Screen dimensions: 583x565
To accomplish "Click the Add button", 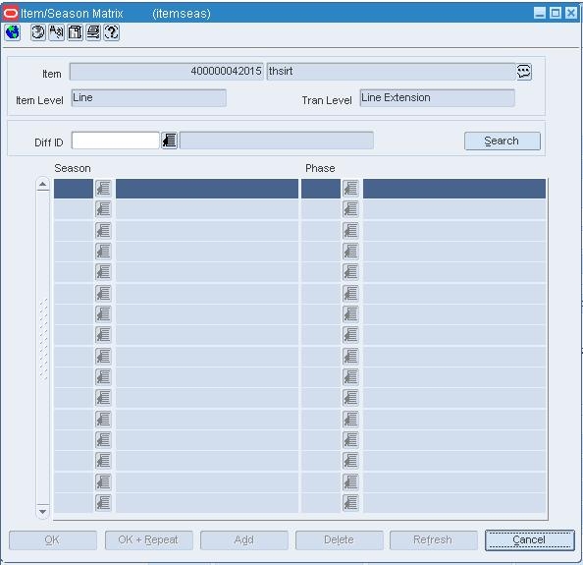I will coord(244,540).
